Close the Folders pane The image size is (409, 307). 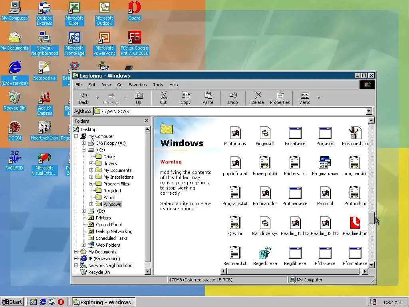click(146, 121)
